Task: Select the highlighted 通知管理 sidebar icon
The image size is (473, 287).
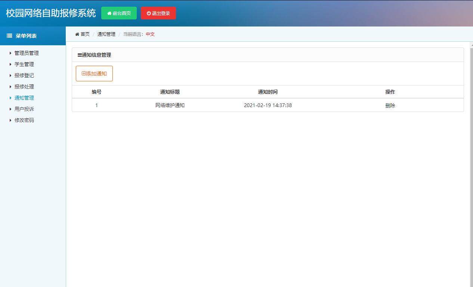Action: tap(10, 98)
